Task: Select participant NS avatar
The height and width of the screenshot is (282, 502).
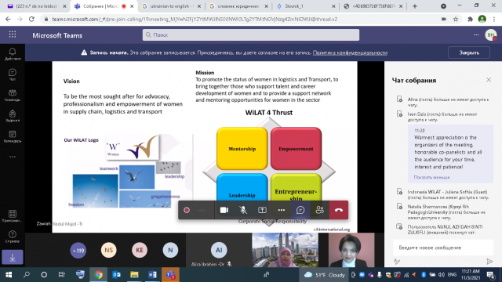Action: click(109, 250)
